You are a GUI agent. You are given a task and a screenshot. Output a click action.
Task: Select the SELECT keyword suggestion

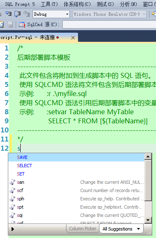click(x=76, y=166)
